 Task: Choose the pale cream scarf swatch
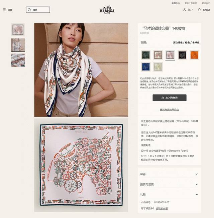click(x=158, y=67)
